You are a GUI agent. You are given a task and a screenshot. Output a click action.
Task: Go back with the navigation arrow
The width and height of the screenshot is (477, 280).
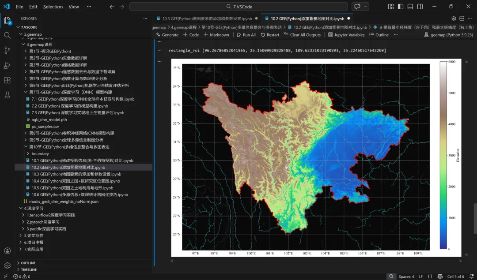tap(112, 7)
